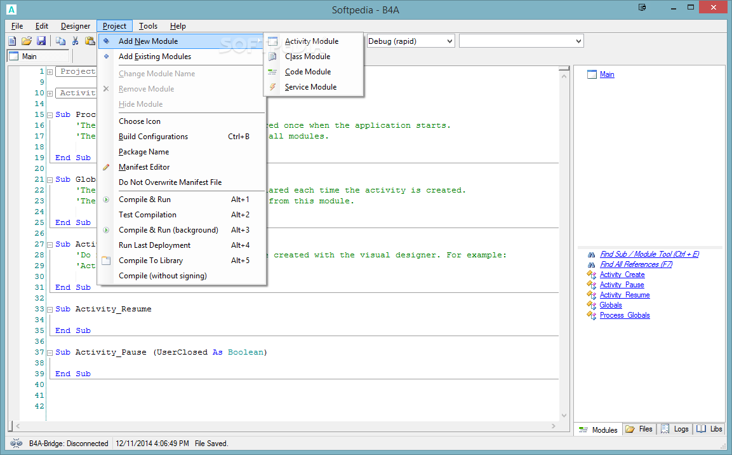Open the empty combo box next to Debug
This screenshot has width=732, height=455.
point(578,41)
